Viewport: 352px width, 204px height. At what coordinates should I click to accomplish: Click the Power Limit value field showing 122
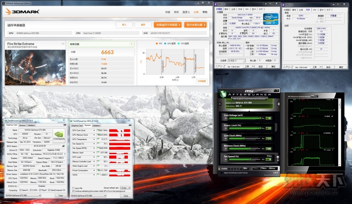point(269,128)
